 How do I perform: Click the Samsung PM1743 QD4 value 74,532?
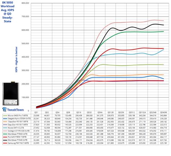57,143
